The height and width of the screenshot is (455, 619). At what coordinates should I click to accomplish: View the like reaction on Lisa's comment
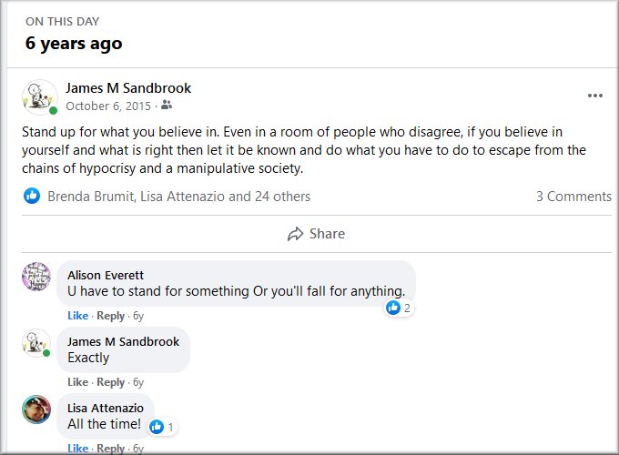click(162, 426)
